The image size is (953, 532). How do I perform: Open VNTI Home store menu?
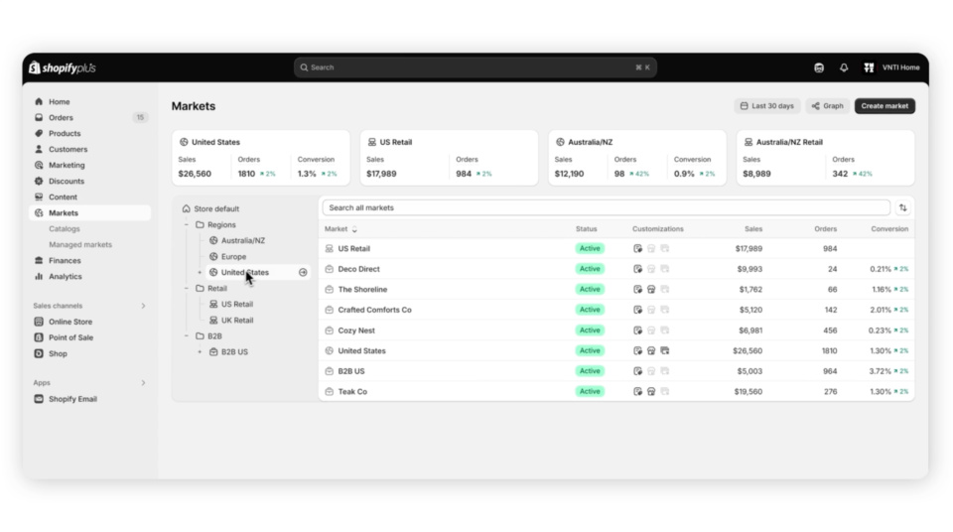pyautogui.click(x=891, y=67)
